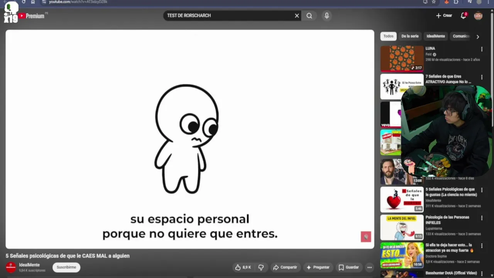
Task: Open the Basshunter DotA (Official Video) title
Action: (451, 273)
